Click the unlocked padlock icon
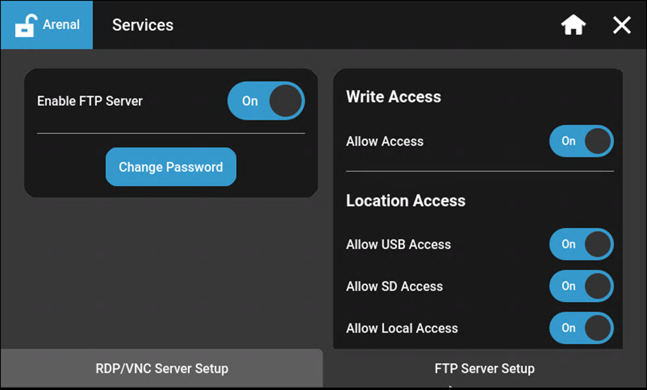647x390 pixels. coord(25,25)
